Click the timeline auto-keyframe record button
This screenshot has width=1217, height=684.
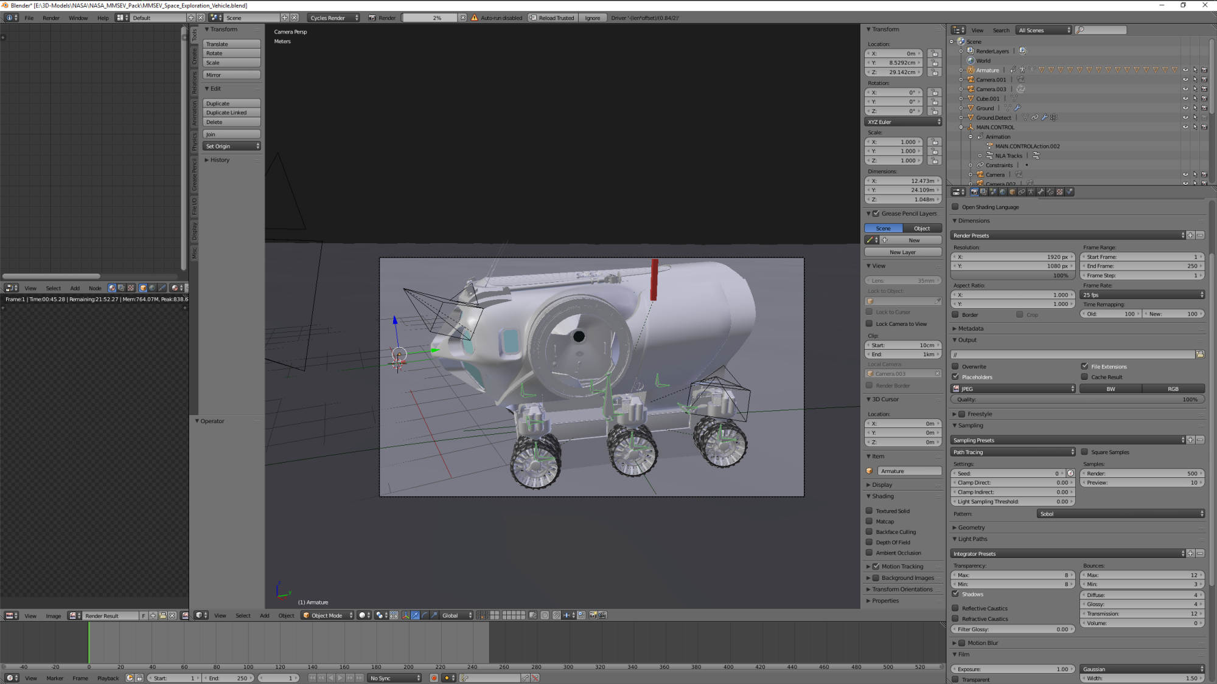pos(434,678)
